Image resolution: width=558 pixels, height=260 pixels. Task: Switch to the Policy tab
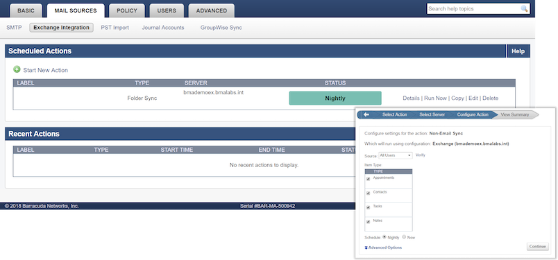pos(127,10)
